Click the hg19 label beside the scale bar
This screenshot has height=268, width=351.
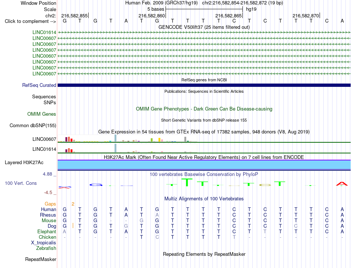251,9
